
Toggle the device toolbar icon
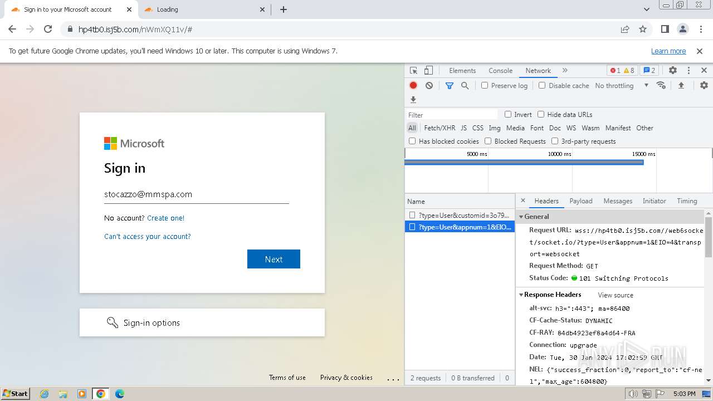428,71
